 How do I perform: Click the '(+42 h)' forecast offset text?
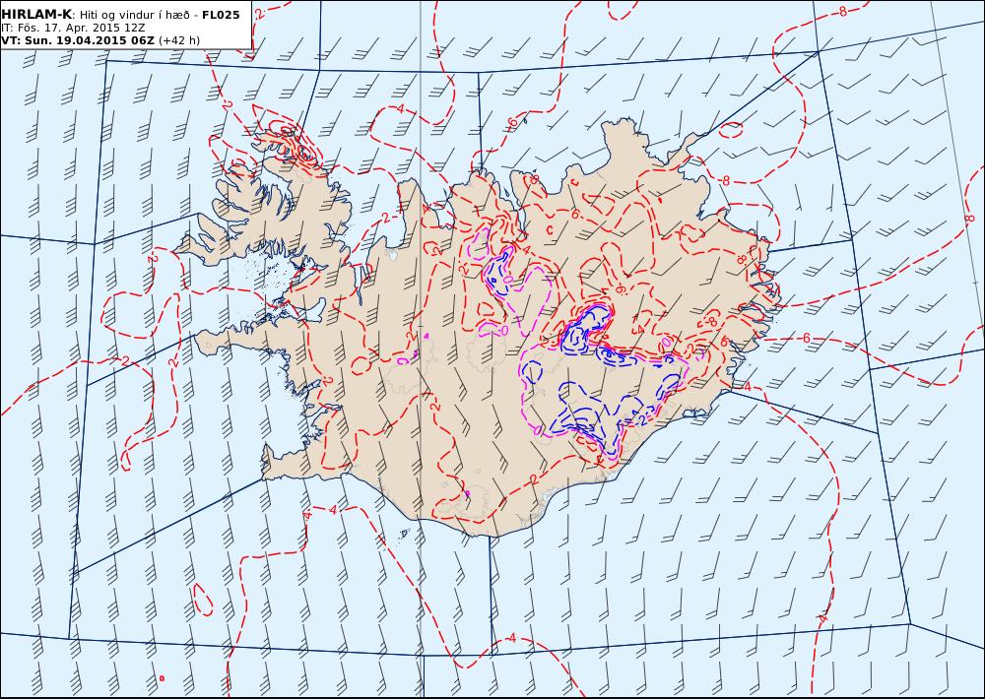click(179, 40)
